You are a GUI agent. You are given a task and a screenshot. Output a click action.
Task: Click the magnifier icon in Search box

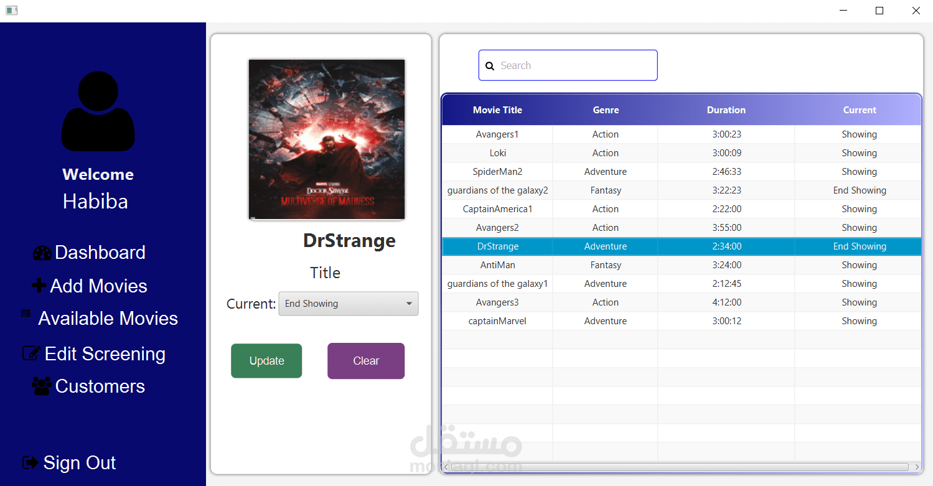click(490, 66)
